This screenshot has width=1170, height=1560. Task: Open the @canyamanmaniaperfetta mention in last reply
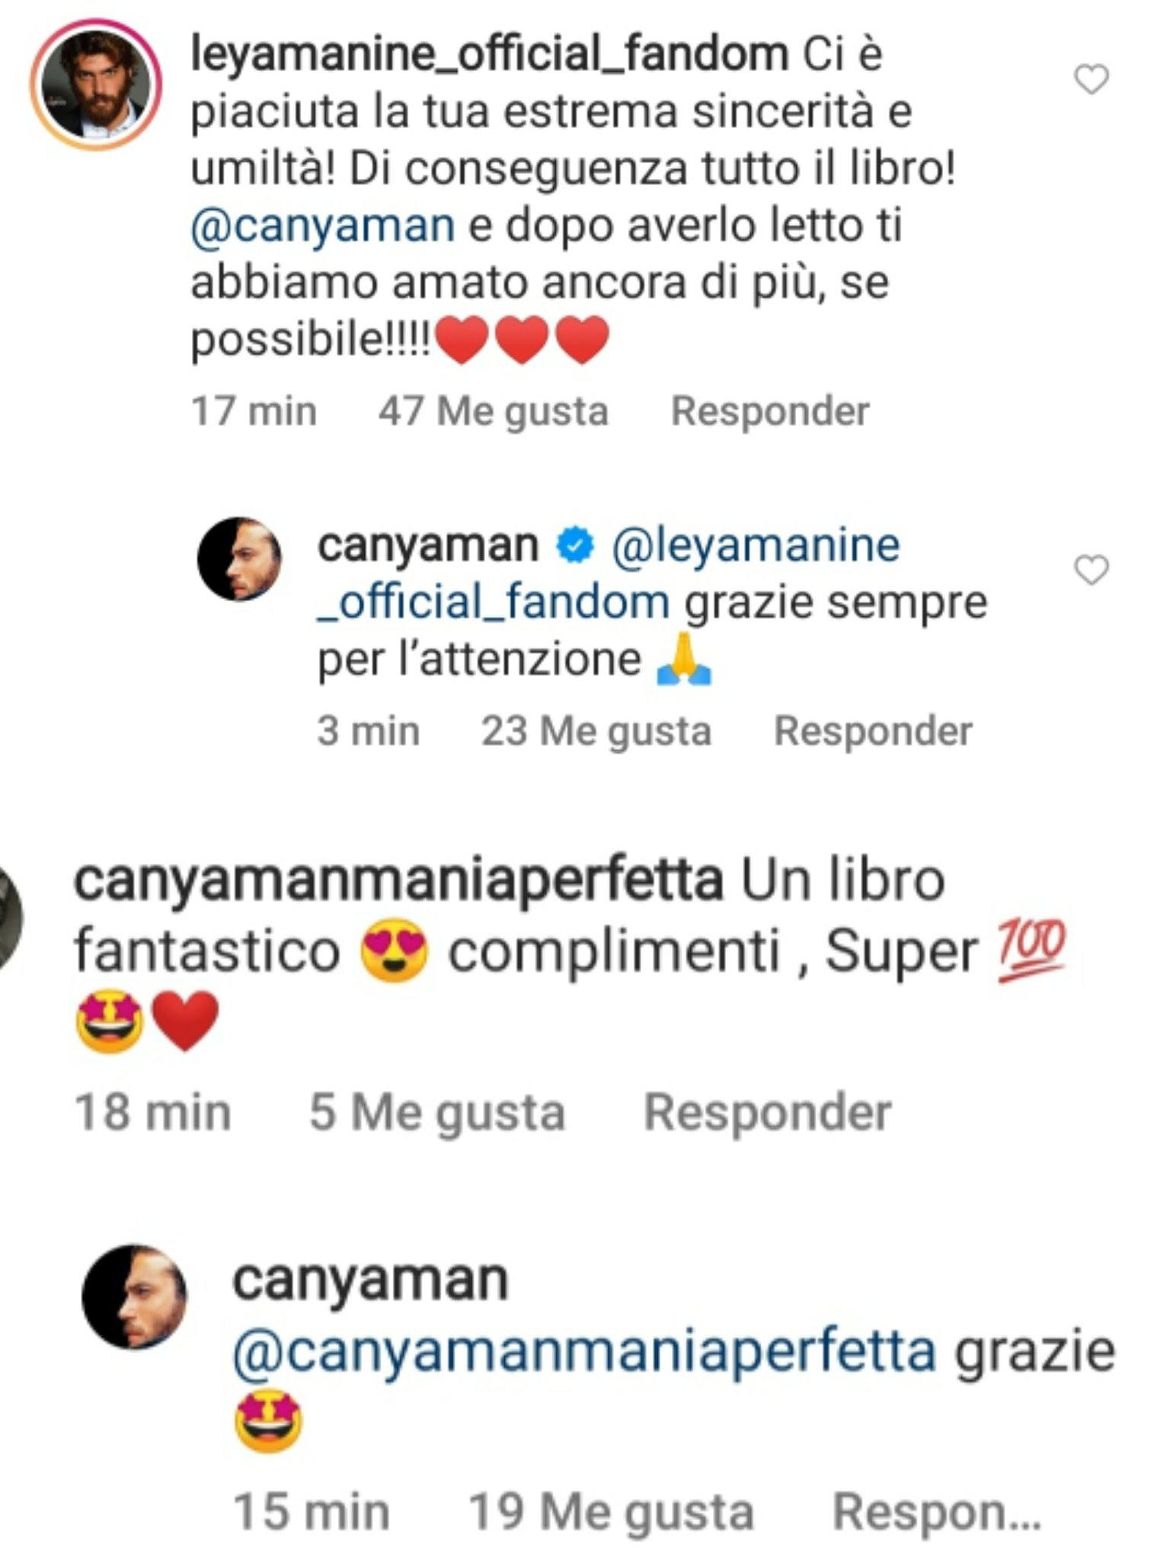[x=584, y=1353]
